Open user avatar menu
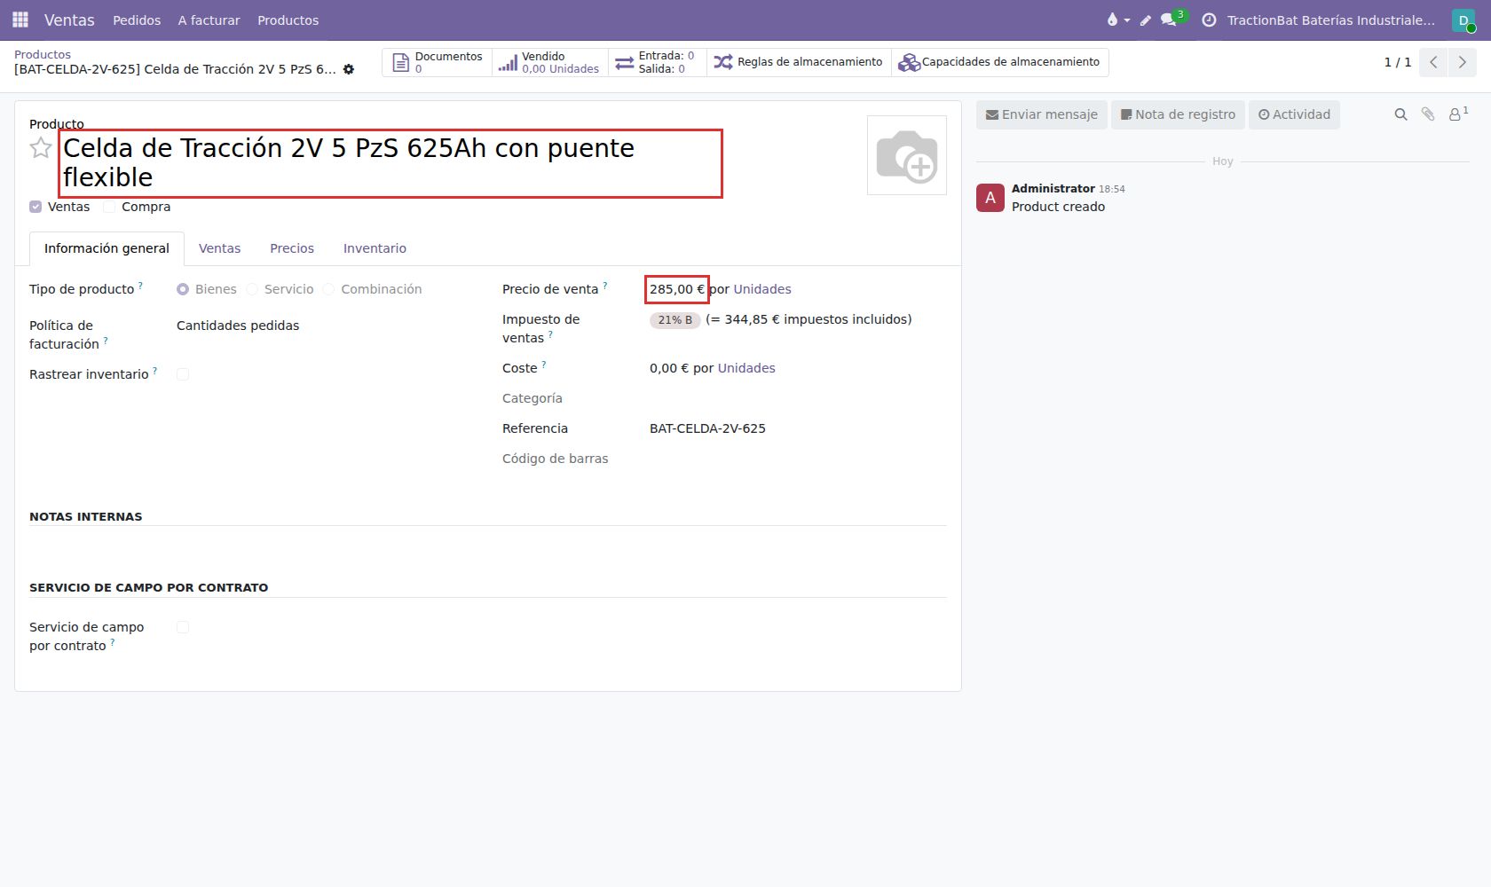Screen dimensions: 1491x887 (1463, 20)
